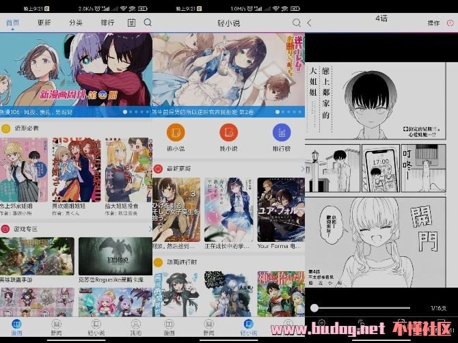Go back using reader's back arrow
458x343 pixels.
point(310,23)
